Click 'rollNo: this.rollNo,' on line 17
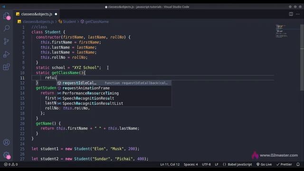Screen dimensions: 304x171 tap(67, 108)
